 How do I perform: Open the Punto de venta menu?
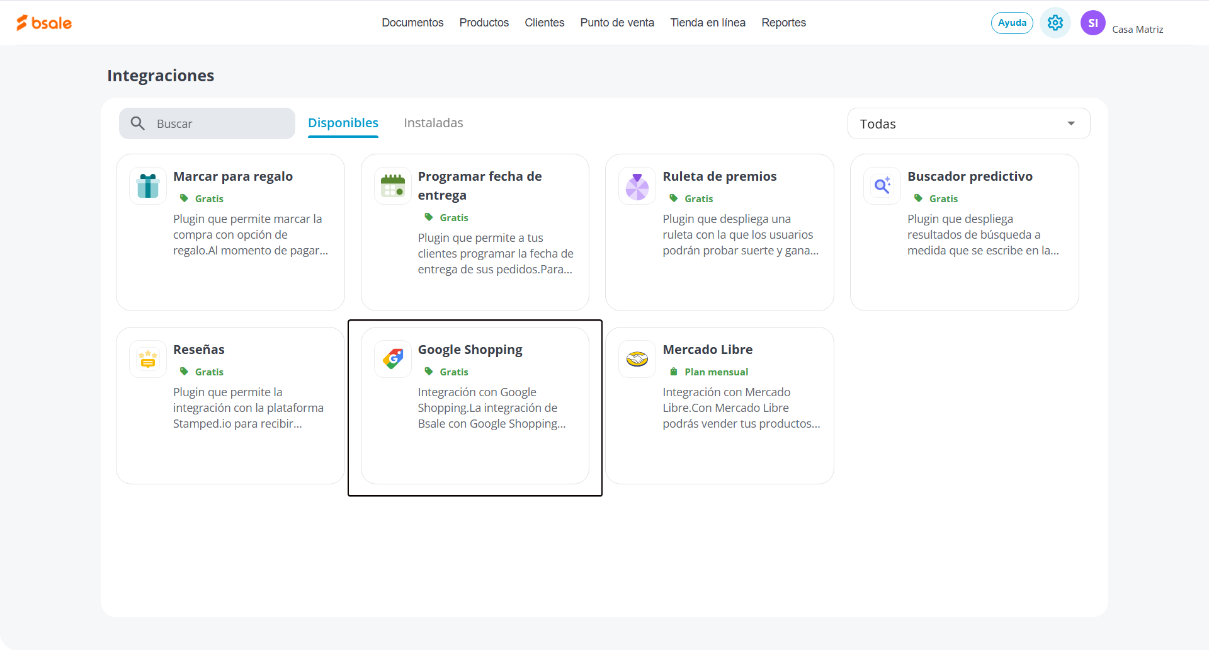coord(617,23)
